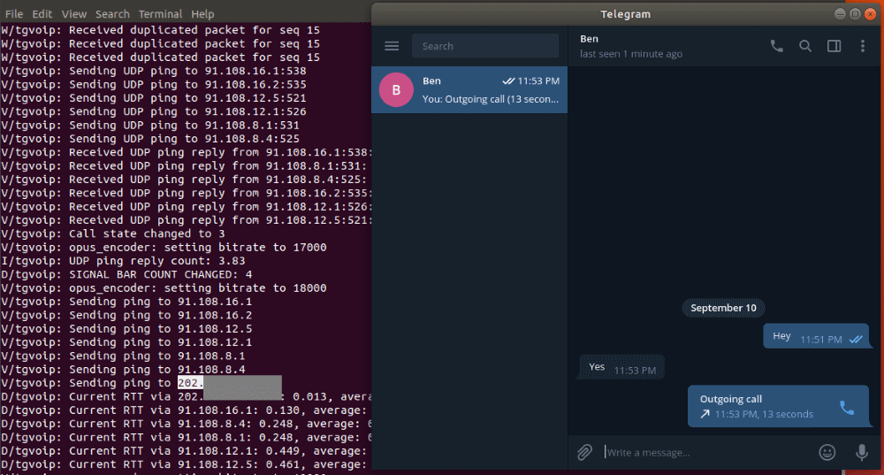The height and width of the screenshot is (475, 884).
Task: Toggle the right info side panel
Action: (x=834, y=46)
